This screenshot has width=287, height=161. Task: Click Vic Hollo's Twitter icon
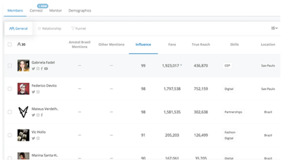click(x=33, y=138)
